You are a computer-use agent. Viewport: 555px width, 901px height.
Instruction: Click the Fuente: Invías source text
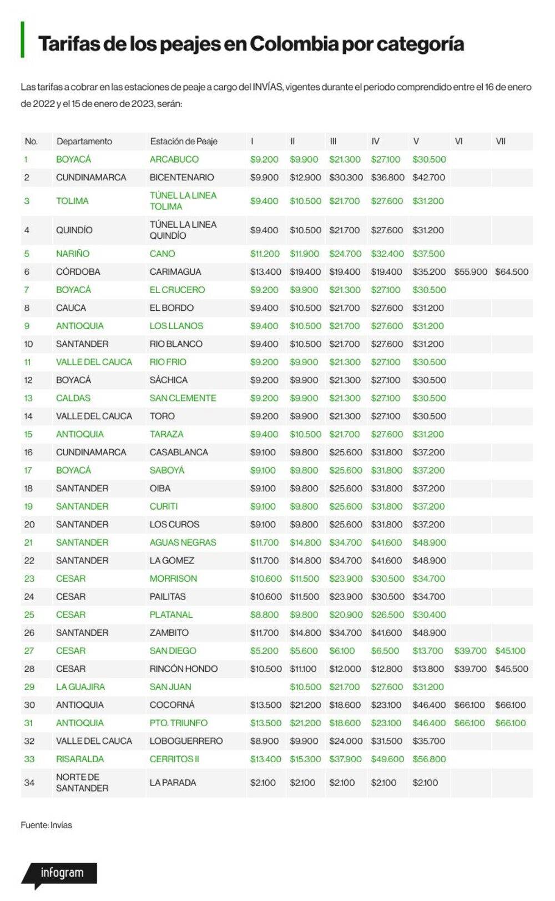point(47,826)
